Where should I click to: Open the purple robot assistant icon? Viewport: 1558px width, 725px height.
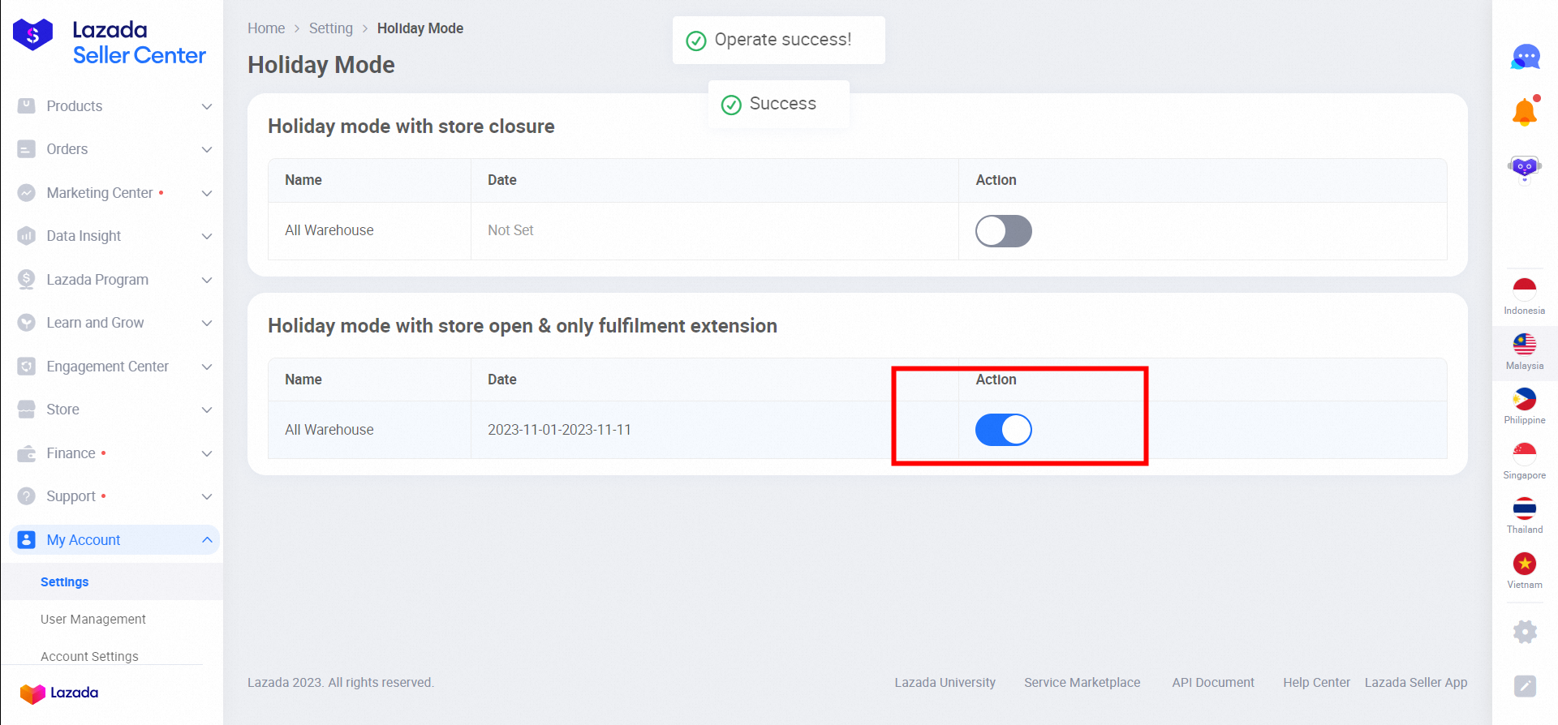point(1524,168)
